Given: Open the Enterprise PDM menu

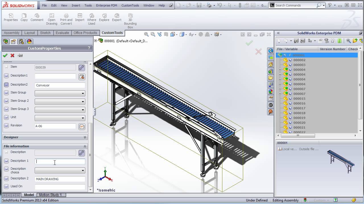Looking at the screenshot, I should pos(107,5).
